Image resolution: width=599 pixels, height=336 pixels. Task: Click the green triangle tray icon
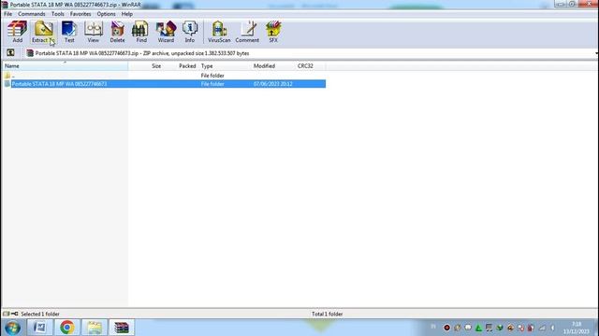click(x=478, y=328)
